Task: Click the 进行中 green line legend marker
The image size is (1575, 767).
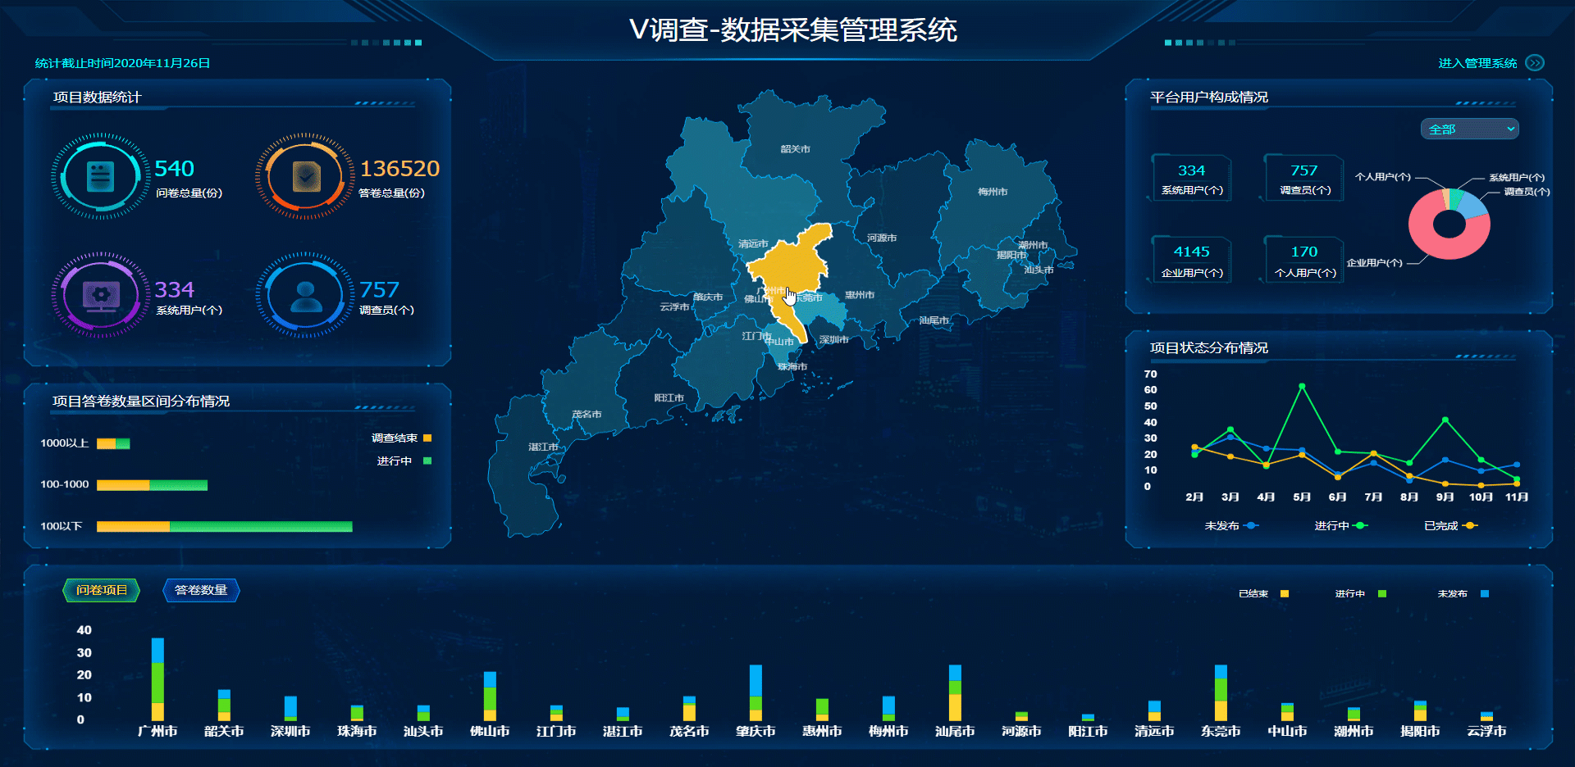Action: point(1361,526)
